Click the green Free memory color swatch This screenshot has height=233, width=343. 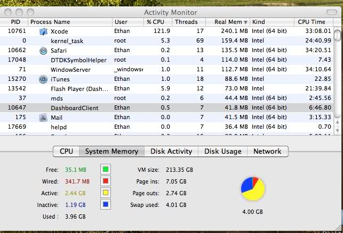tap(106, 169)
